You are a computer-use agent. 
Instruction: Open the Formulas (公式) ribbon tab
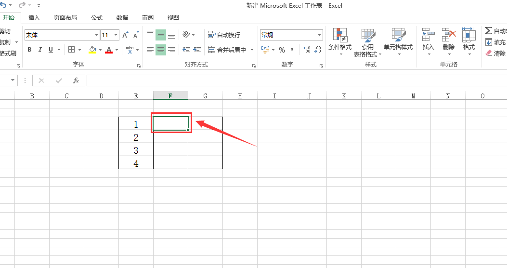point(97,18)
